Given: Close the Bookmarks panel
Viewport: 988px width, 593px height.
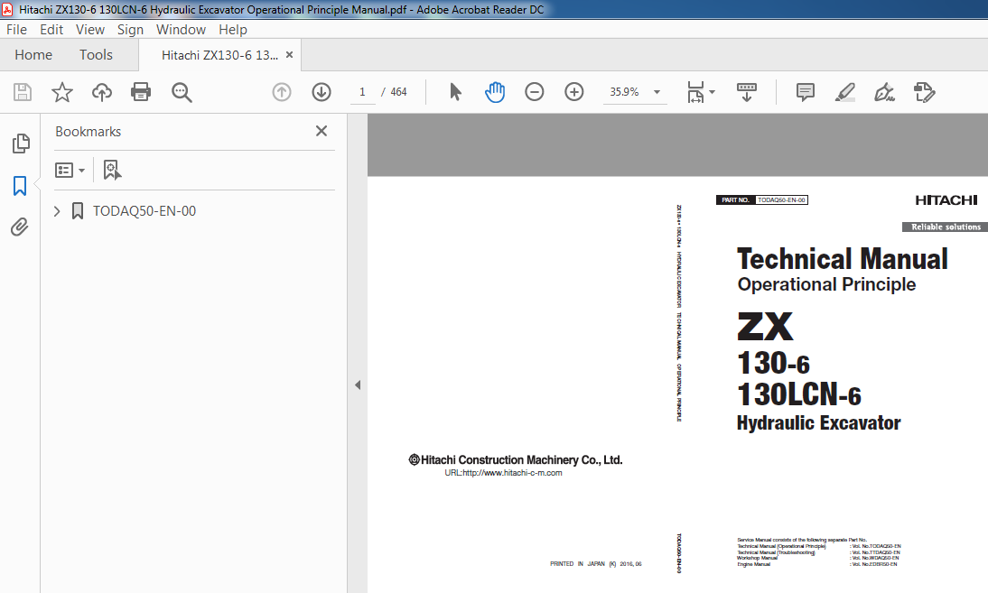Looking at the screenshot, I should tap(322, 131).
